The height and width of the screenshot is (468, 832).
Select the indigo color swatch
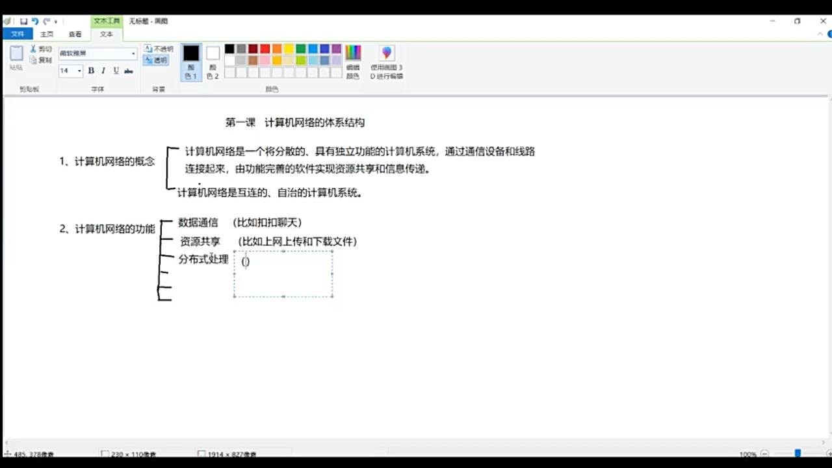pos(324,49)
